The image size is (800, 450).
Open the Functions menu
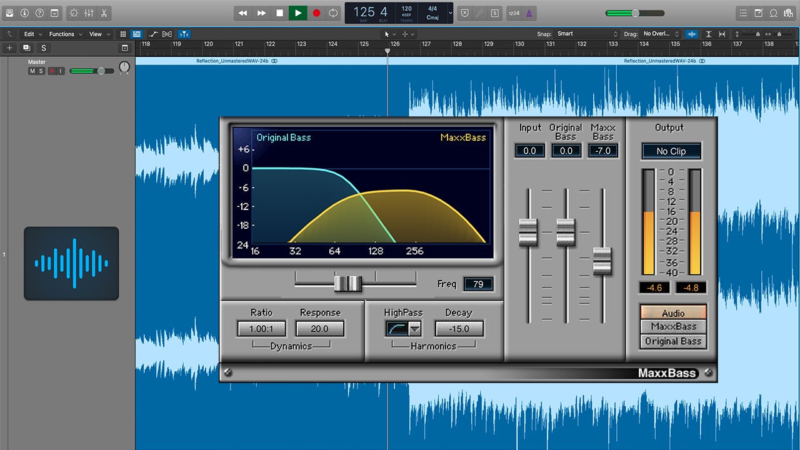click(66, 34)
